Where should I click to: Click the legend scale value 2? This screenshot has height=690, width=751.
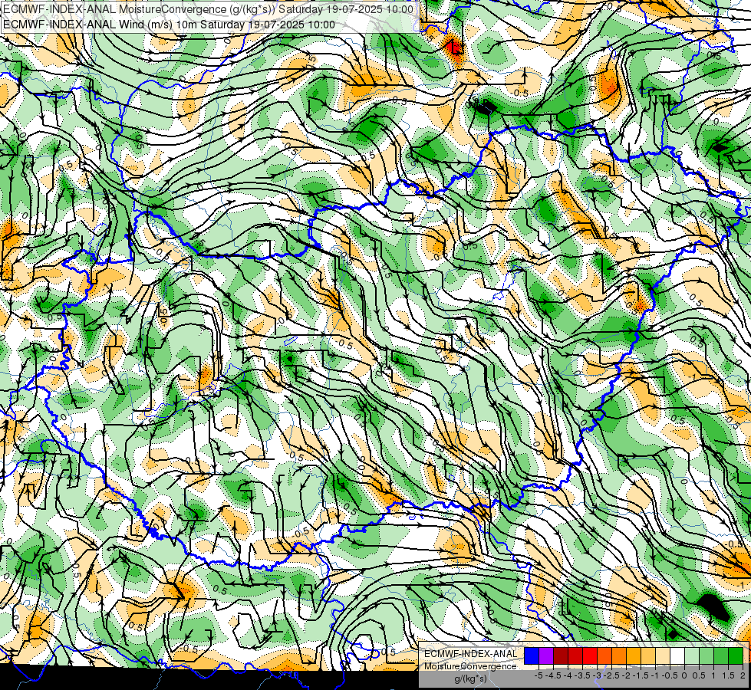[743, 675]
